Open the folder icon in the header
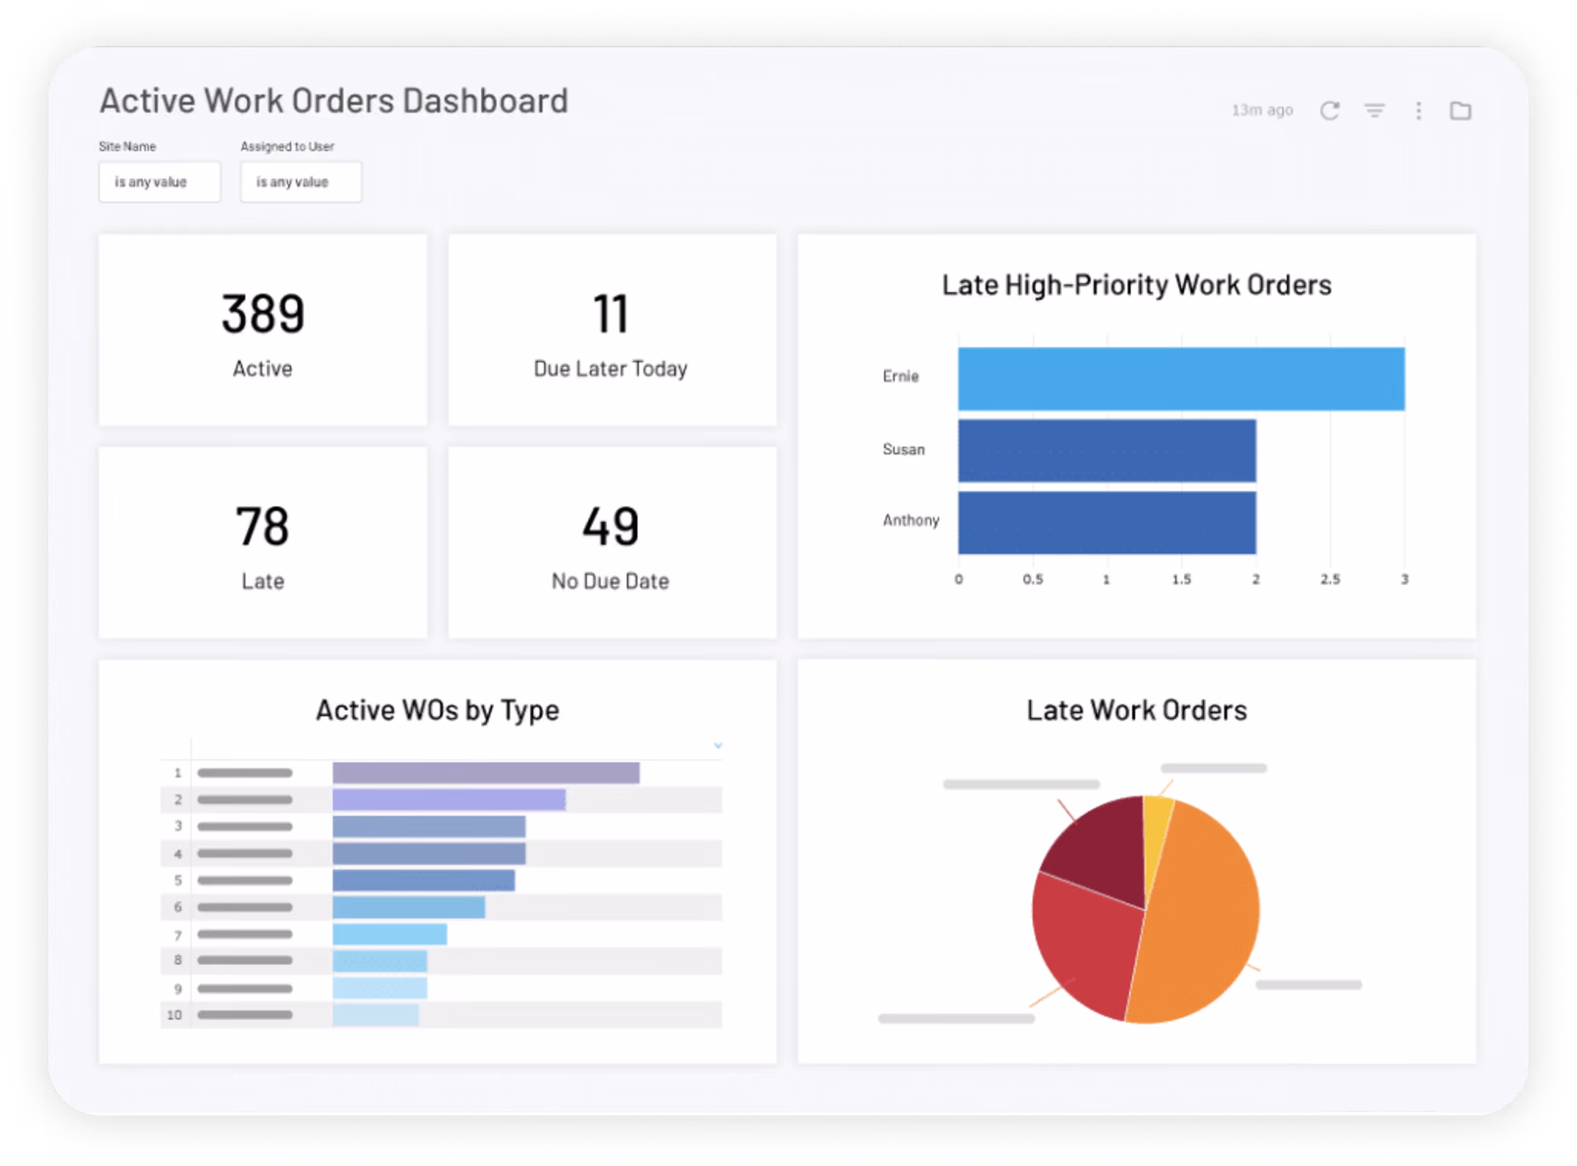Viewport: 1577px width, 1166px height. click(1460, 111)
